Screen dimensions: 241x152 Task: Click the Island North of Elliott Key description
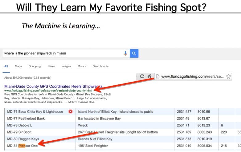[x=116, y=111]
